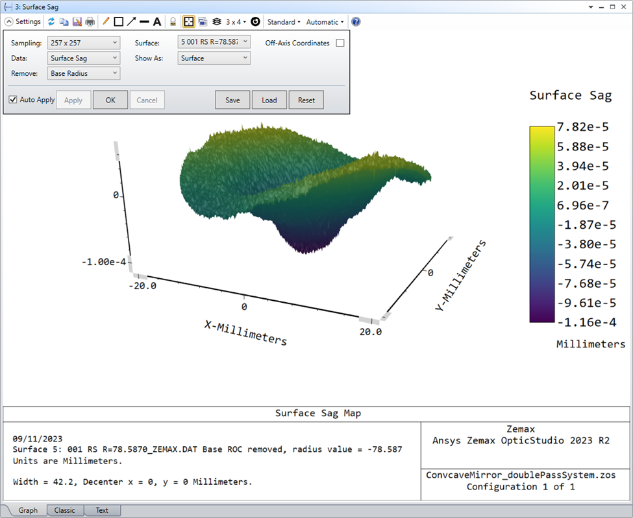Open the Help question mark icon
633x518 pixels.
pos(356,22)
